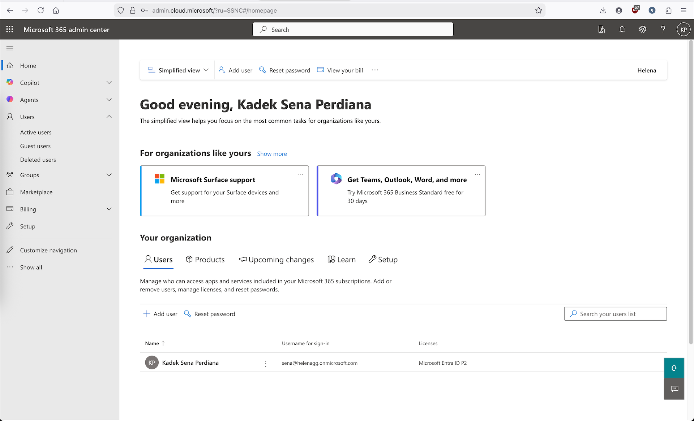The width and height of the screenshot is (694, 421).
Task: Expand the Billing navigation section
Action: point(109,209)
